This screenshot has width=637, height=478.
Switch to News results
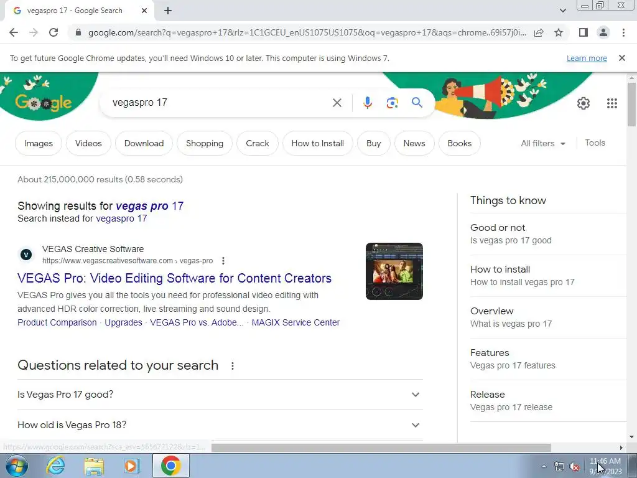coord(414,143)
